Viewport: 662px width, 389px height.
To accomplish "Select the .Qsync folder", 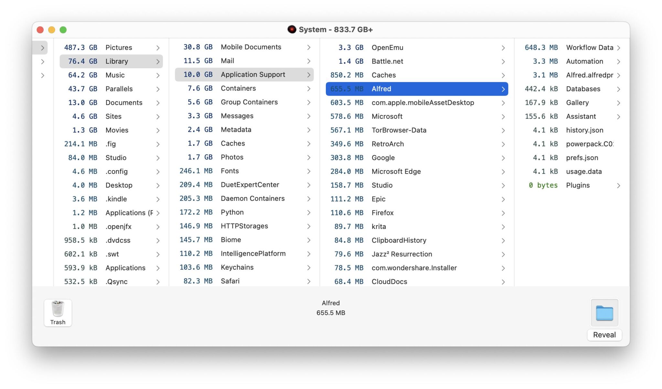I will tap(111, 282).
